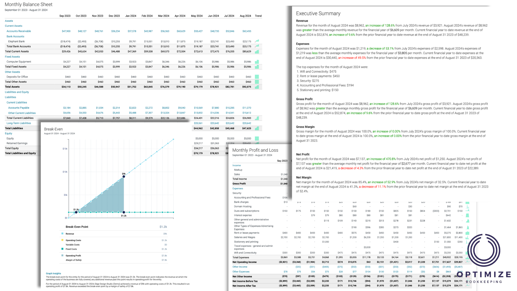Click the $9k break-even chart data point
Viewport: 517px width, 291px height.
(124, 176)
